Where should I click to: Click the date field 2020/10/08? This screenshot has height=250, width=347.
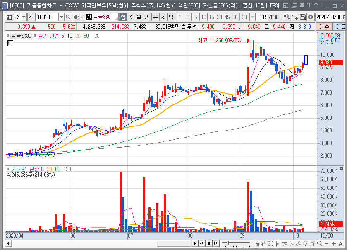coord(329,17)
